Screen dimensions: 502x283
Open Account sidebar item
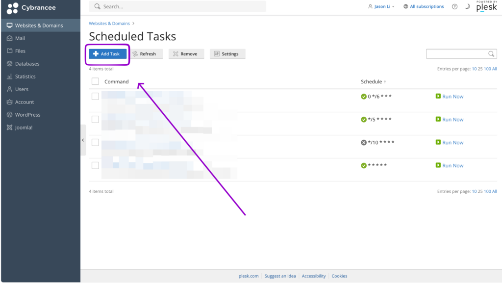coord(41,102)
